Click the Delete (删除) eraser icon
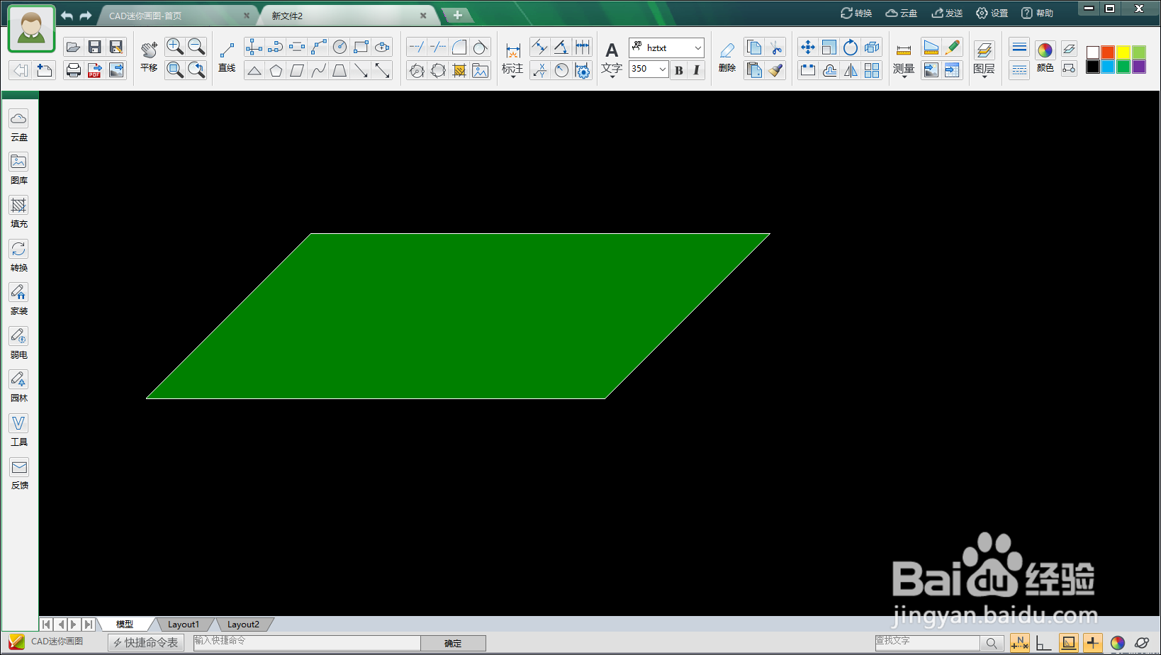 (727, 57)
